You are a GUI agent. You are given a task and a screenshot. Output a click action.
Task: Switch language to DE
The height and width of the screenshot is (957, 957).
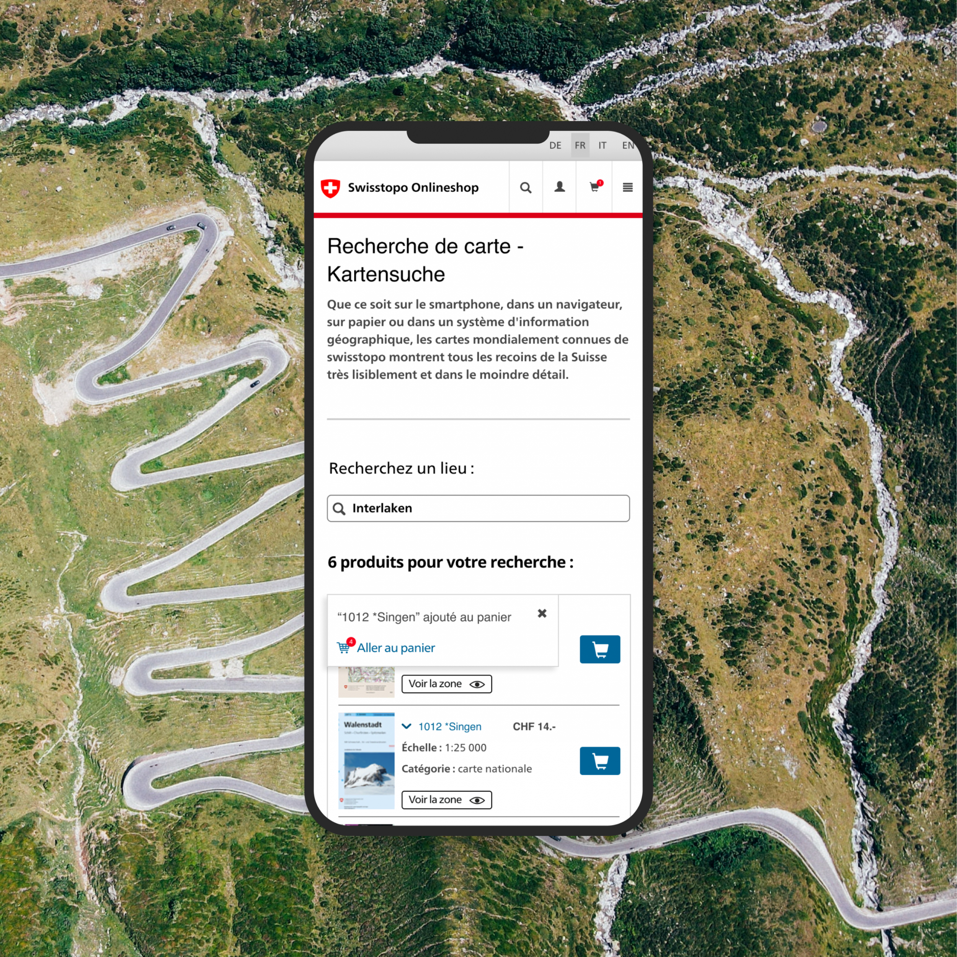[x=555, y=145]
